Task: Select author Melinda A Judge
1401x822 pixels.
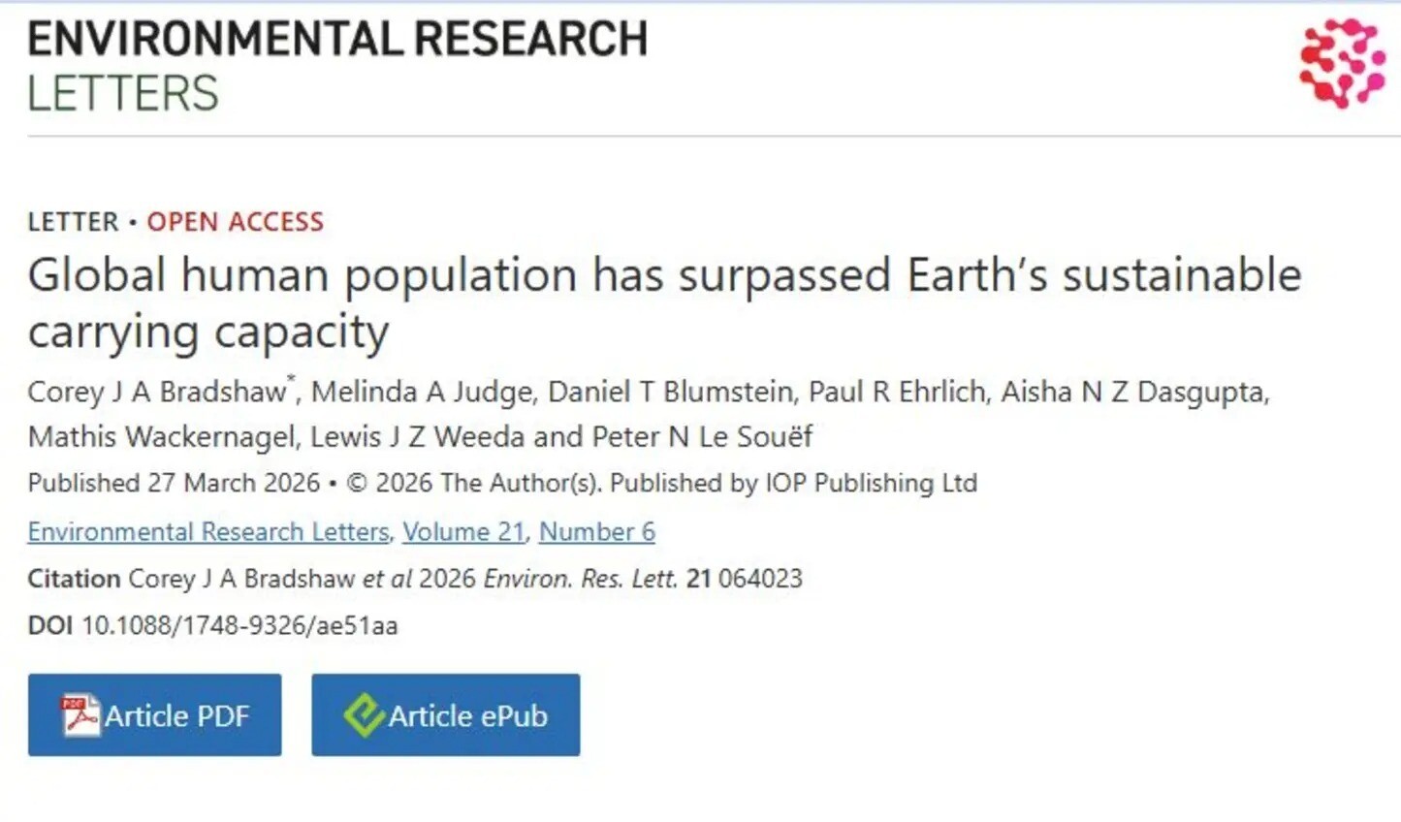Action: pyautogui.click(x=422, y=392)
